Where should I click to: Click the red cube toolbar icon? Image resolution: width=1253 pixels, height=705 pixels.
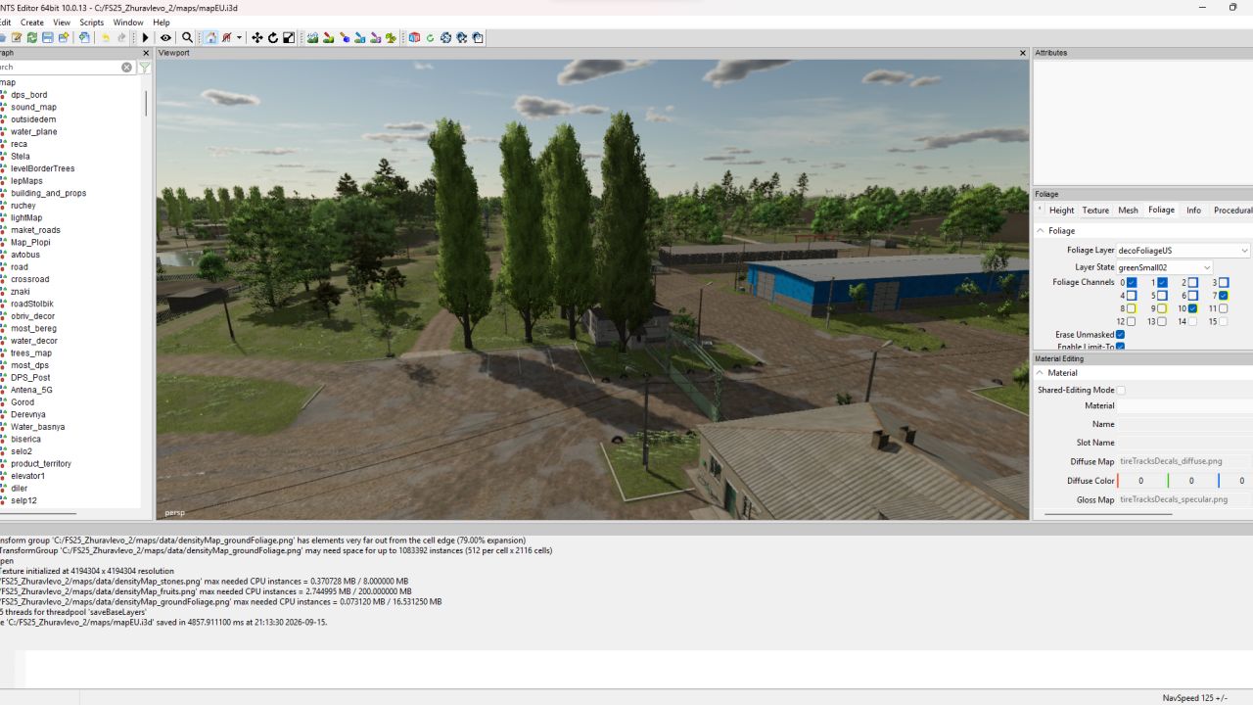pos(414,38)
